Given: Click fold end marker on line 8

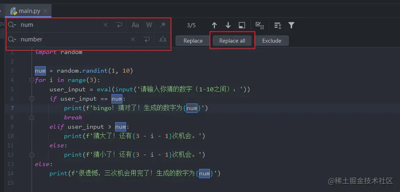Looking at the screenshot, I should point(32,117).
